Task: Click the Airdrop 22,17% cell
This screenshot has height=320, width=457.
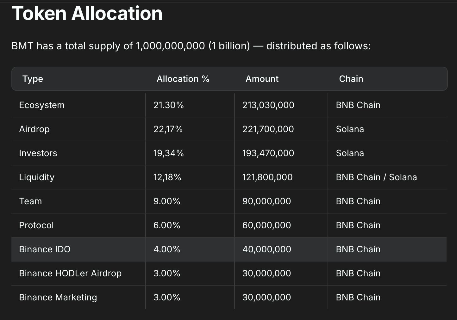Action: (x=168, y=129)
